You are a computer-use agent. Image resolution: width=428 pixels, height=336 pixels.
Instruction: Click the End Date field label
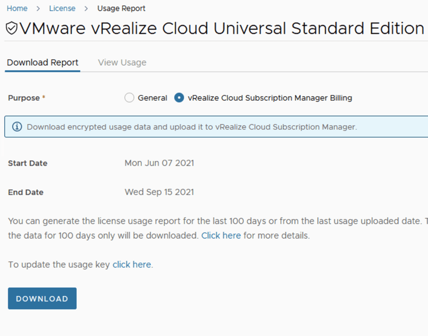click(x=25, y=192)
